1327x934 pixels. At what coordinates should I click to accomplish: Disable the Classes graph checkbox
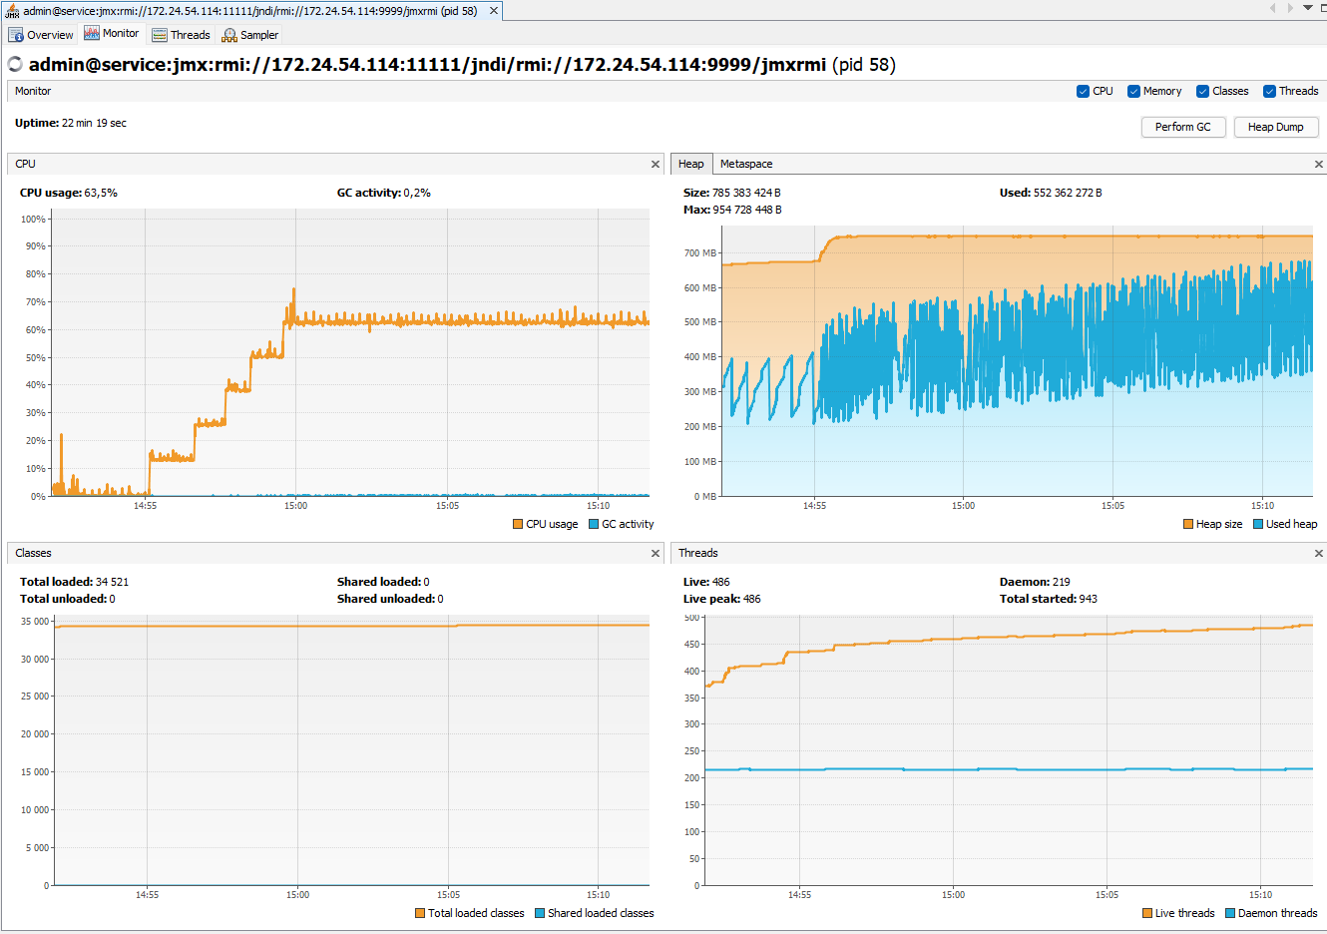tap(1202, 92)
